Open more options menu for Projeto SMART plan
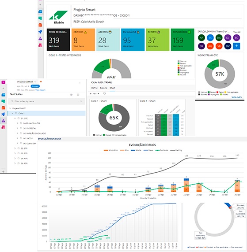The image size is (247, 252). coord(80,83)
